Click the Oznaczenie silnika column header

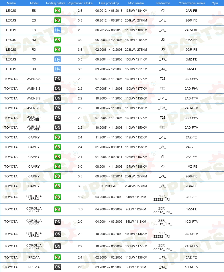(x=192, y=3)
